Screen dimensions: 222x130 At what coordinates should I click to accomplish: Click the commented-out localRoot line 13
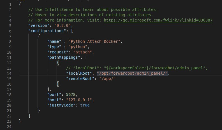[137, 68]
